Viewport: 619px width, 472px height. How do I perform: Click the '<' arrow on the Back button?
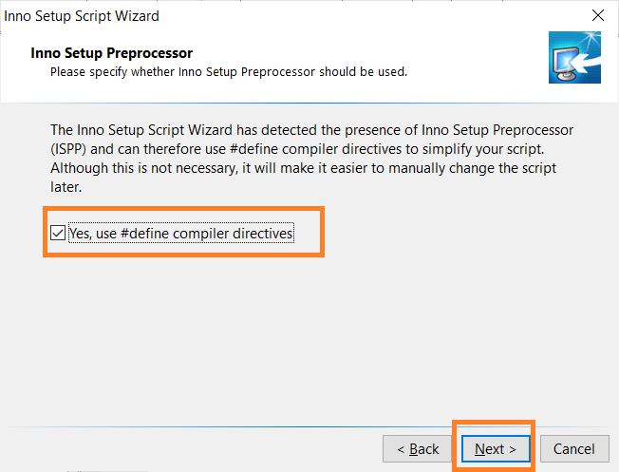401,449
